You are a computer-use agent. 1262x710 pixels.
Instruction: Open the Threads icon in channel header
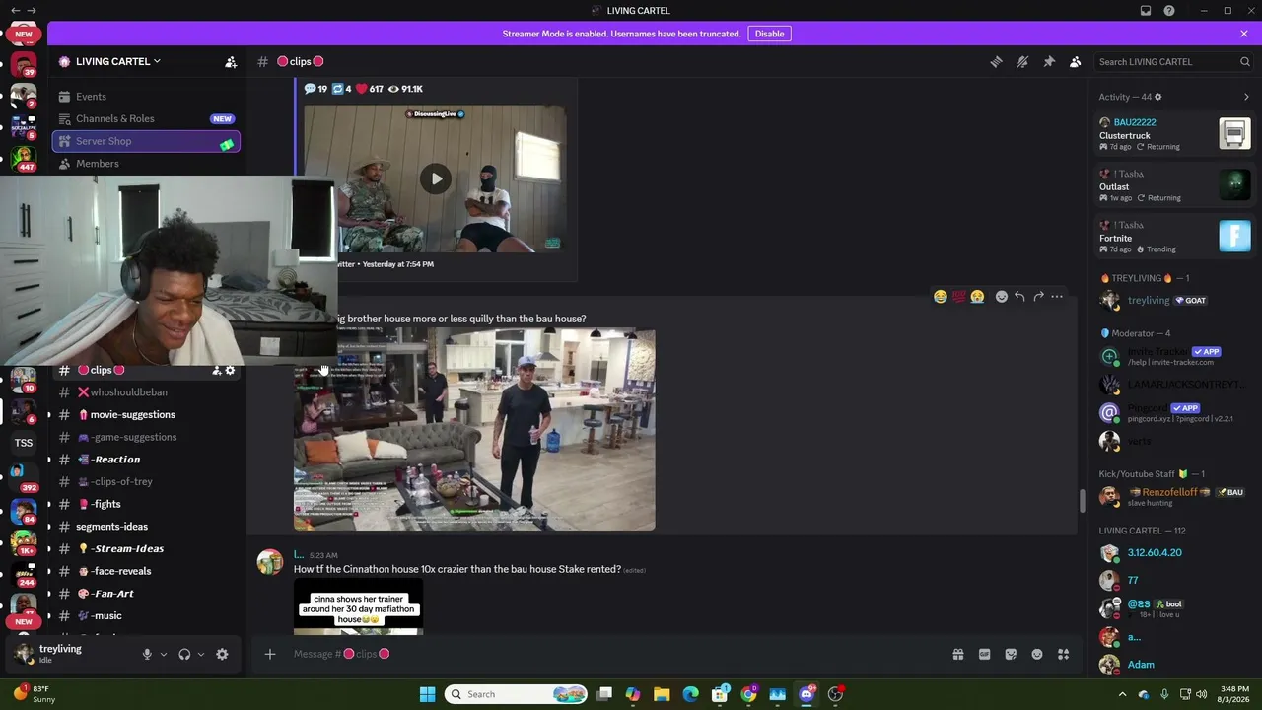point(996,61)
